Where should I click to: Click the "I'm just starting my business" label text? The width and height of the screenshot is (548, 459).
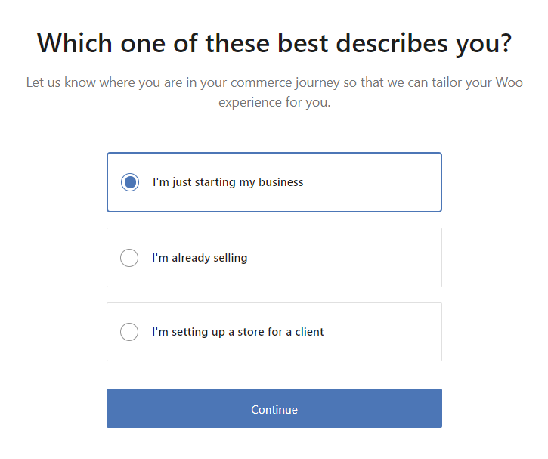click(228, 182)
